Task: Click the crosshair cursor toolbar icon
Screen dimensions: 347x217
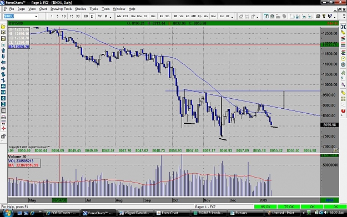Action: (x=266, y=16)
